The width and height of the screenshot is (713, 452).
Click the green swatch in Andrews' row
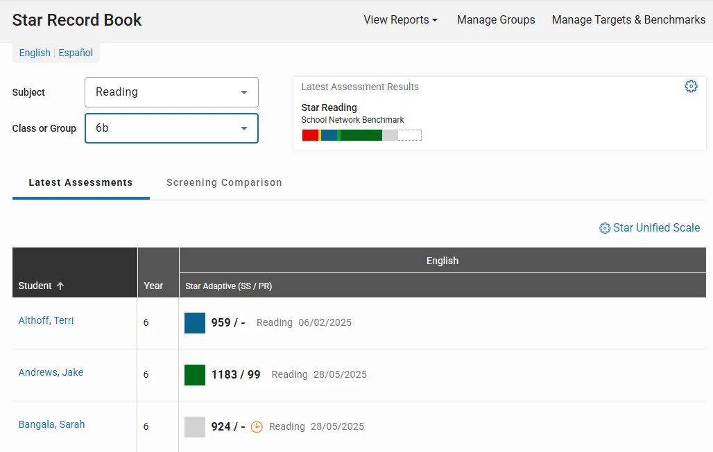point(195,375)
